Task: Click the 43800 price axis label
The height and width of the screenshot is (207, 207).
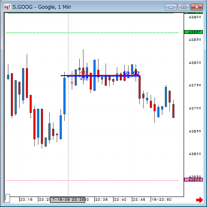Action: (195, 63)
